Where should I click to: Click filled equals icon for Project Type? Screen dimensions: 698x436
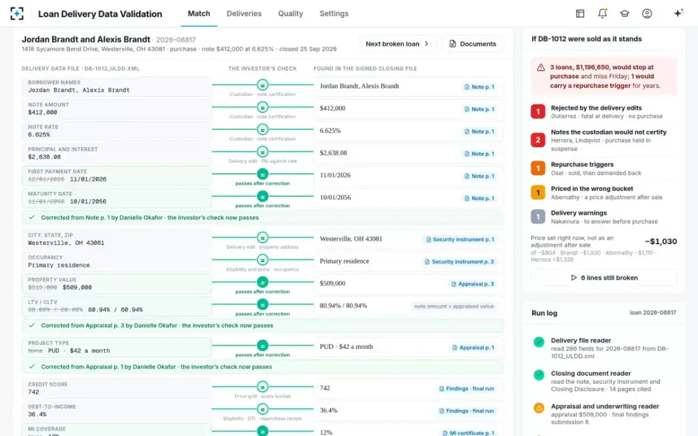[x=262, y=345]
